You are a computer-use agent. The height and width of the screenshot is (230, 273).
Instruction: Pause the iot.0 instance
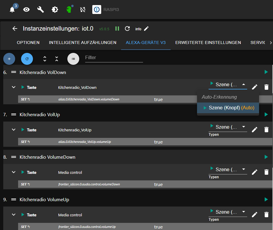[x=117, y=29]
